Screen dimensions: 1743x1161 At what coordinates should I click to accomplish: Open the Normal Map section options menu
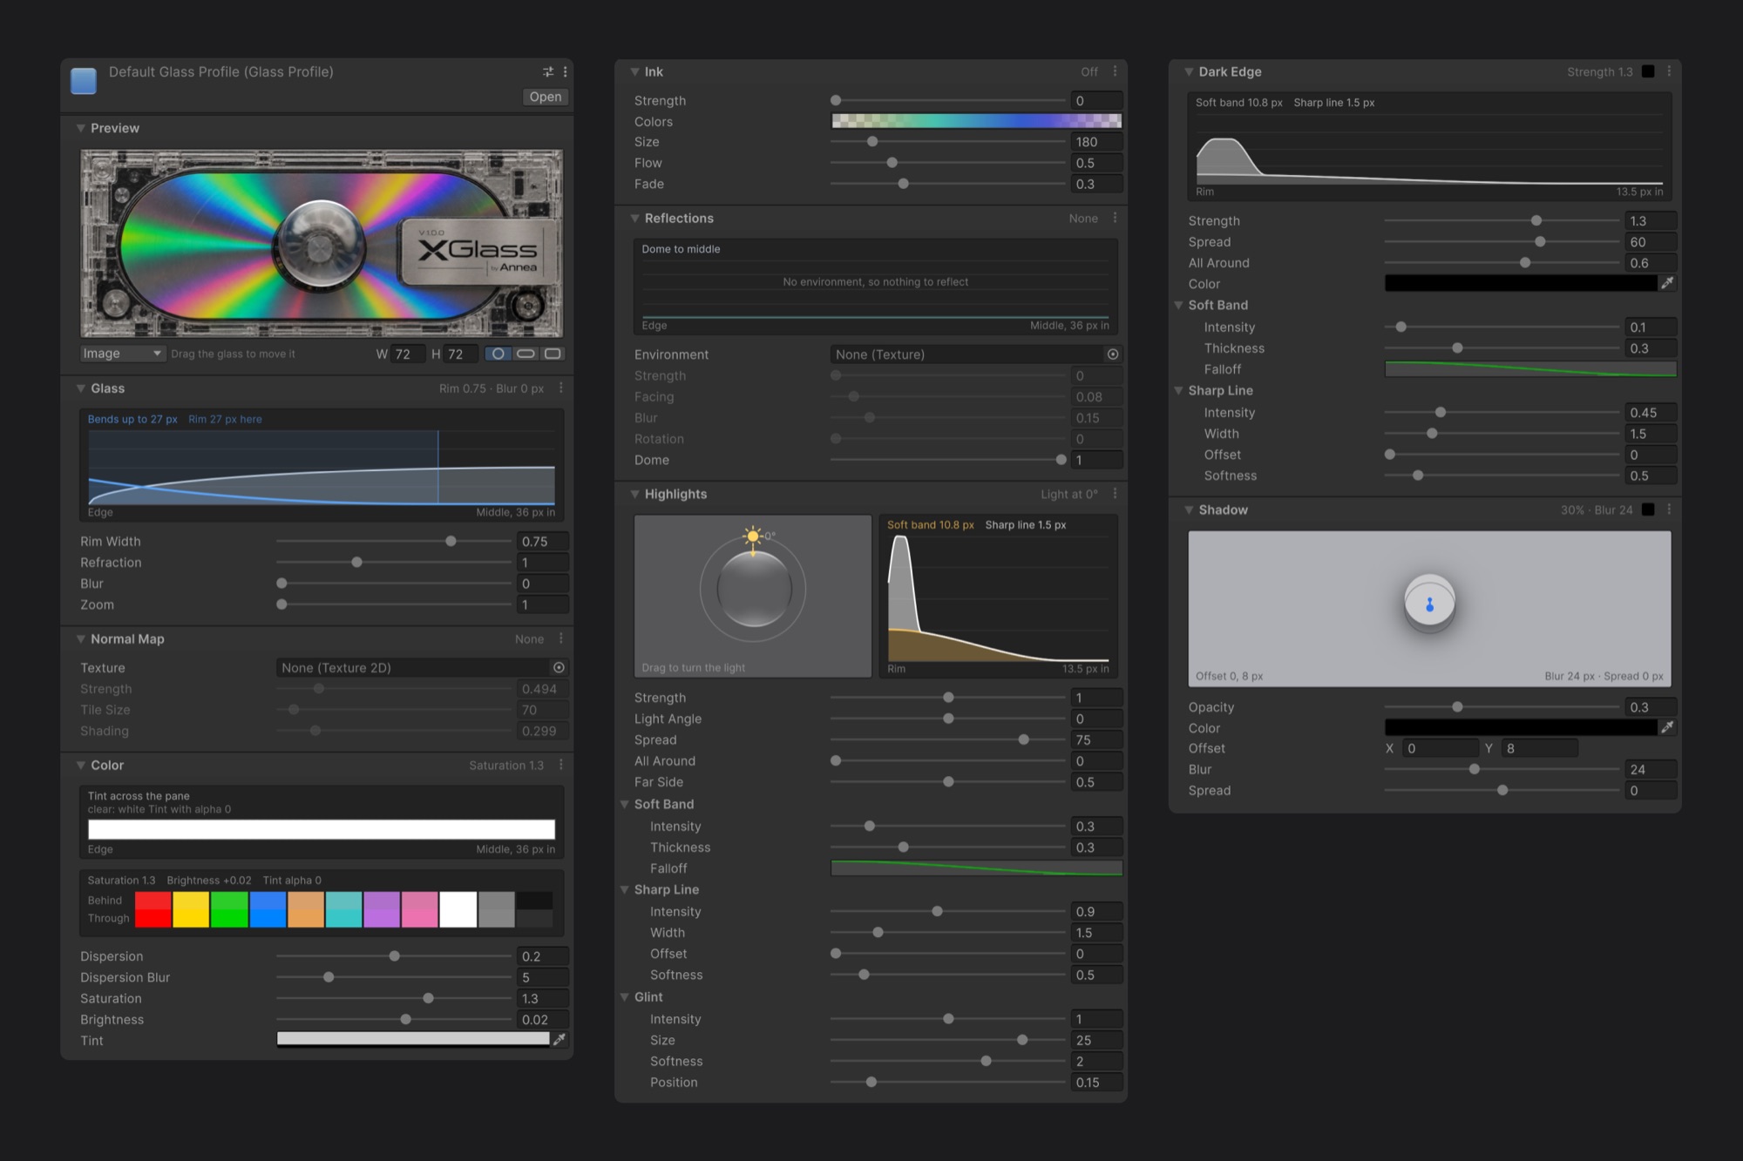(560, 638)
